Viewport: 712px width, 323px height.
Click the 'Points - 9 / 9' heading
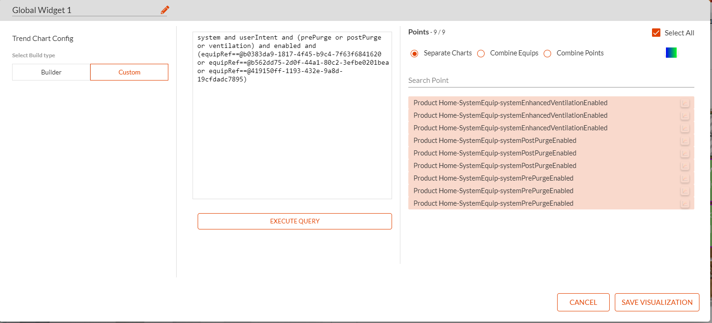click(x=426, y=32)
